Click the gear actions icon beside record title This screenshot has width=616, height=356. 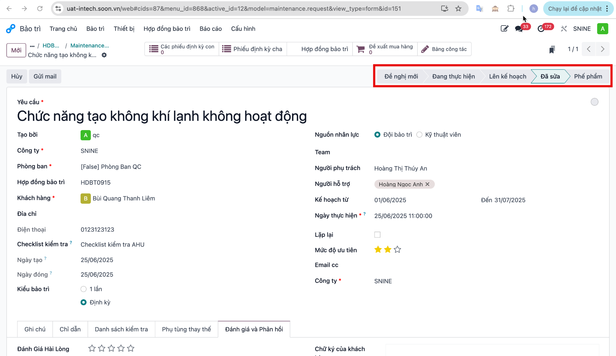pyautogui.click(x=104, y=55)
